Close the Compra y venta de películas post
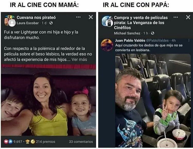 pyautogui.click(x=188, y=17)
